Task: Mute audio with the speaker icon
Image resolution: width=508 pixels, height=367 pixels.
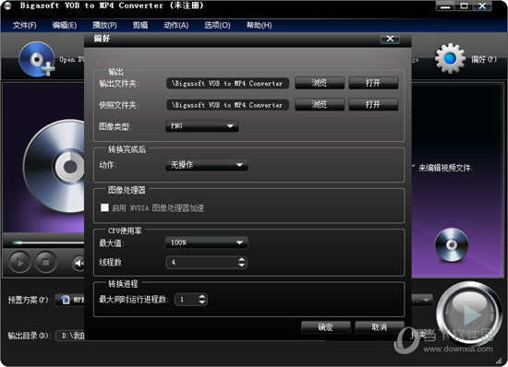Action: click(x=79, y=263)
